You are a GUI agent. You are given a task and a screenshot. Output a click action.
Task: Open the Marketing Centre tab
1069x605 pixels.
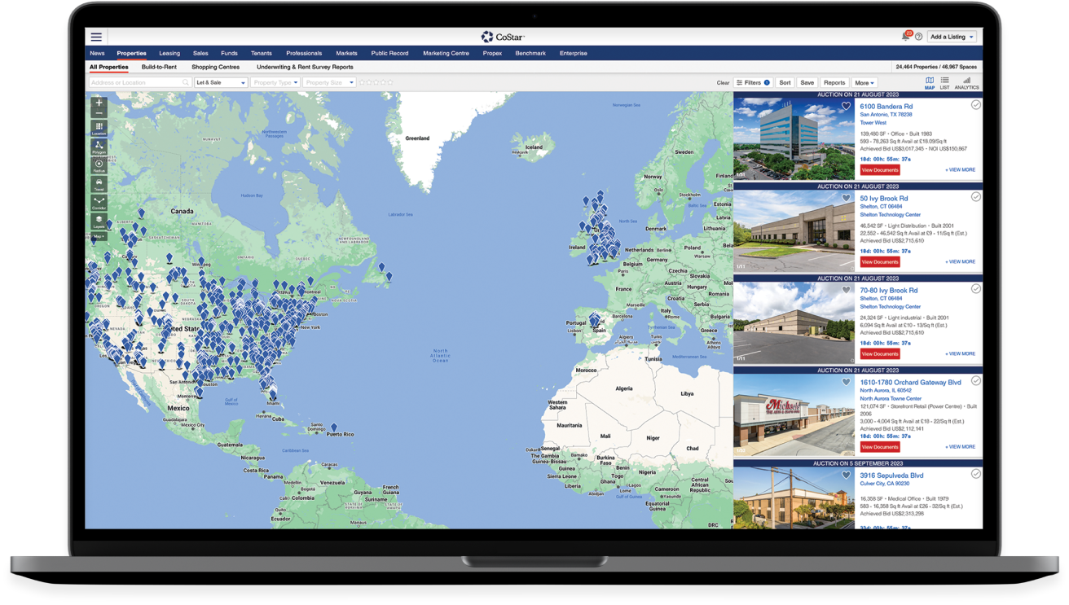click(446, 54)
